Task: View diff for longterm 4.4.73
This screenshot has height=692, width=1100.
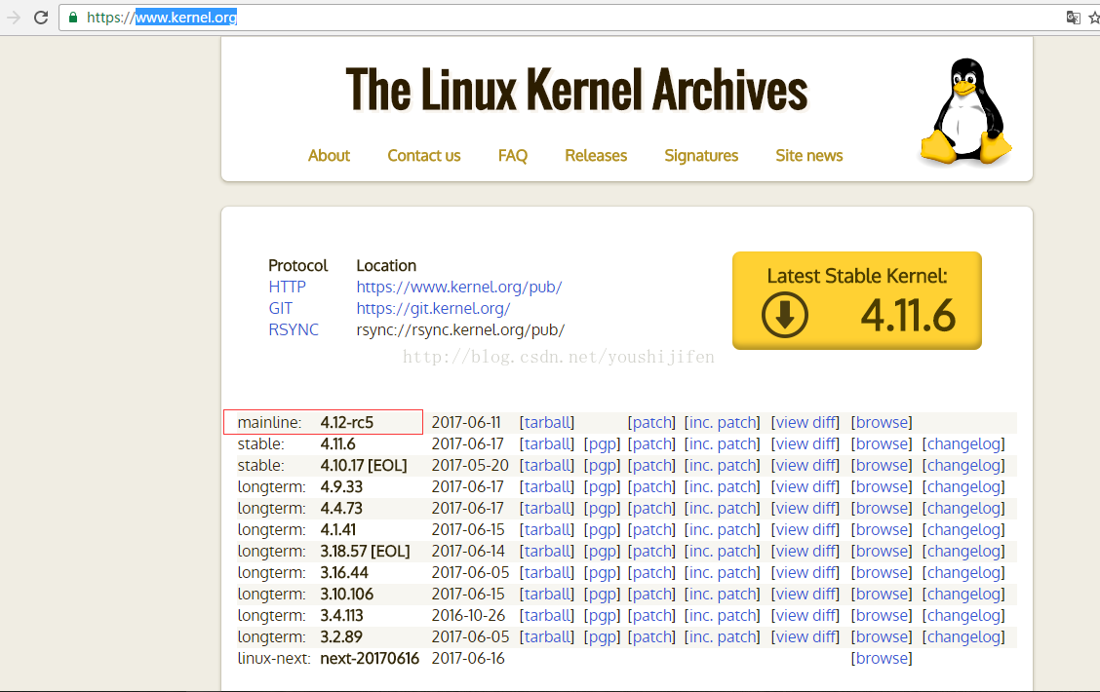Action: pyautogui.click(x=805, y=508)
